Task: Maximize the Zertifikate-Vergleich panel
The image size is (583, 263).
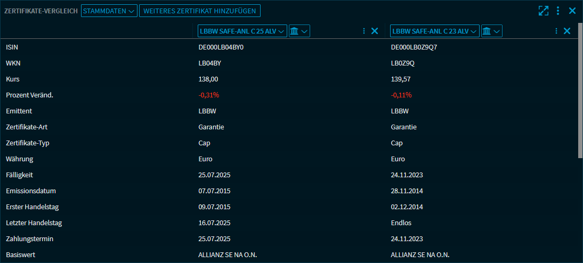Action: [543, 11]
